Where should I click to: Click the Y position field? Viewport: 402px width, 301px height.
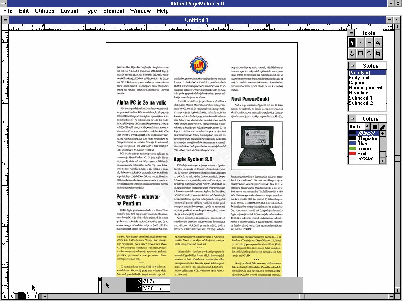155,288
